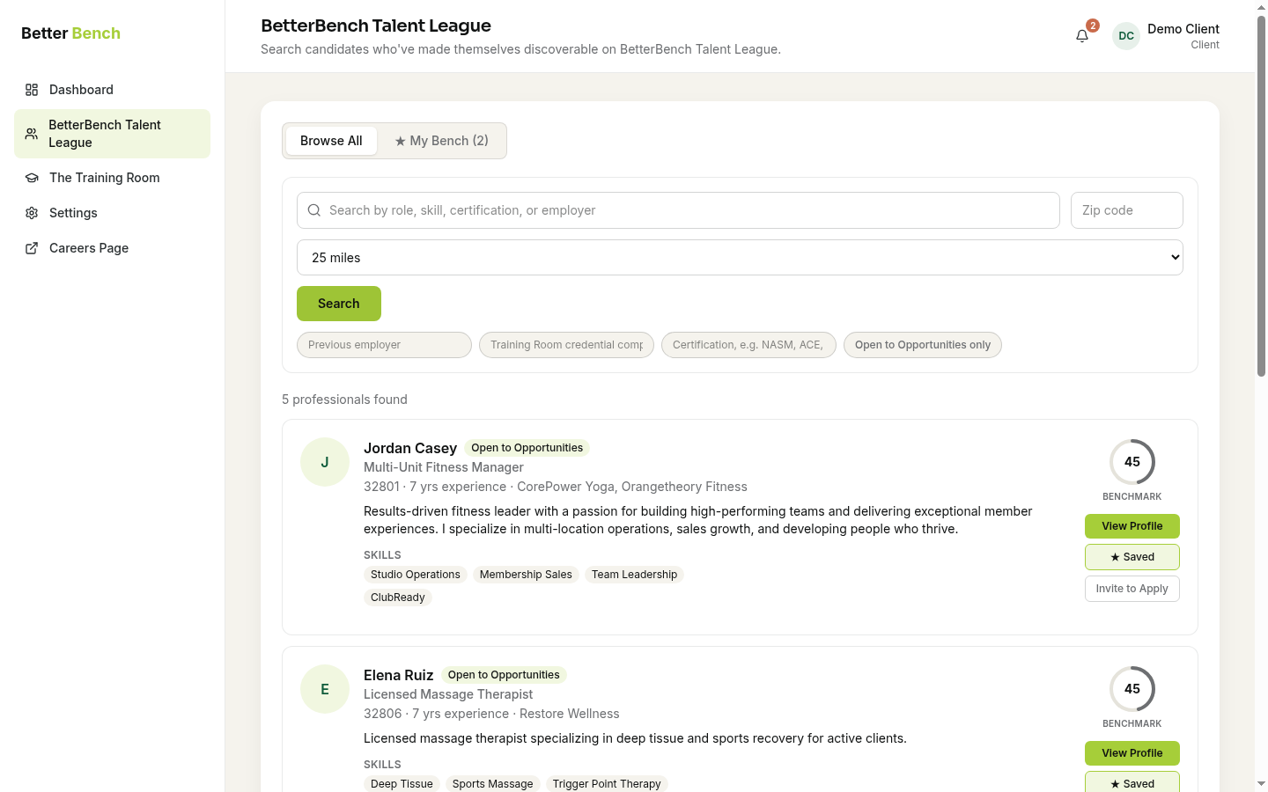Click the search magnifier icon
The width and height of the screenshot is (1268, 792).
[314, 210]
